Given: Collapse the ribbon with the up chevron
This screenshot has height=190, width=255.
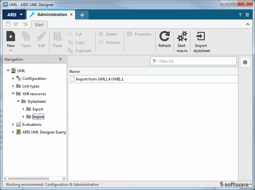Looking at the screenshot, I should pos(248,24).
